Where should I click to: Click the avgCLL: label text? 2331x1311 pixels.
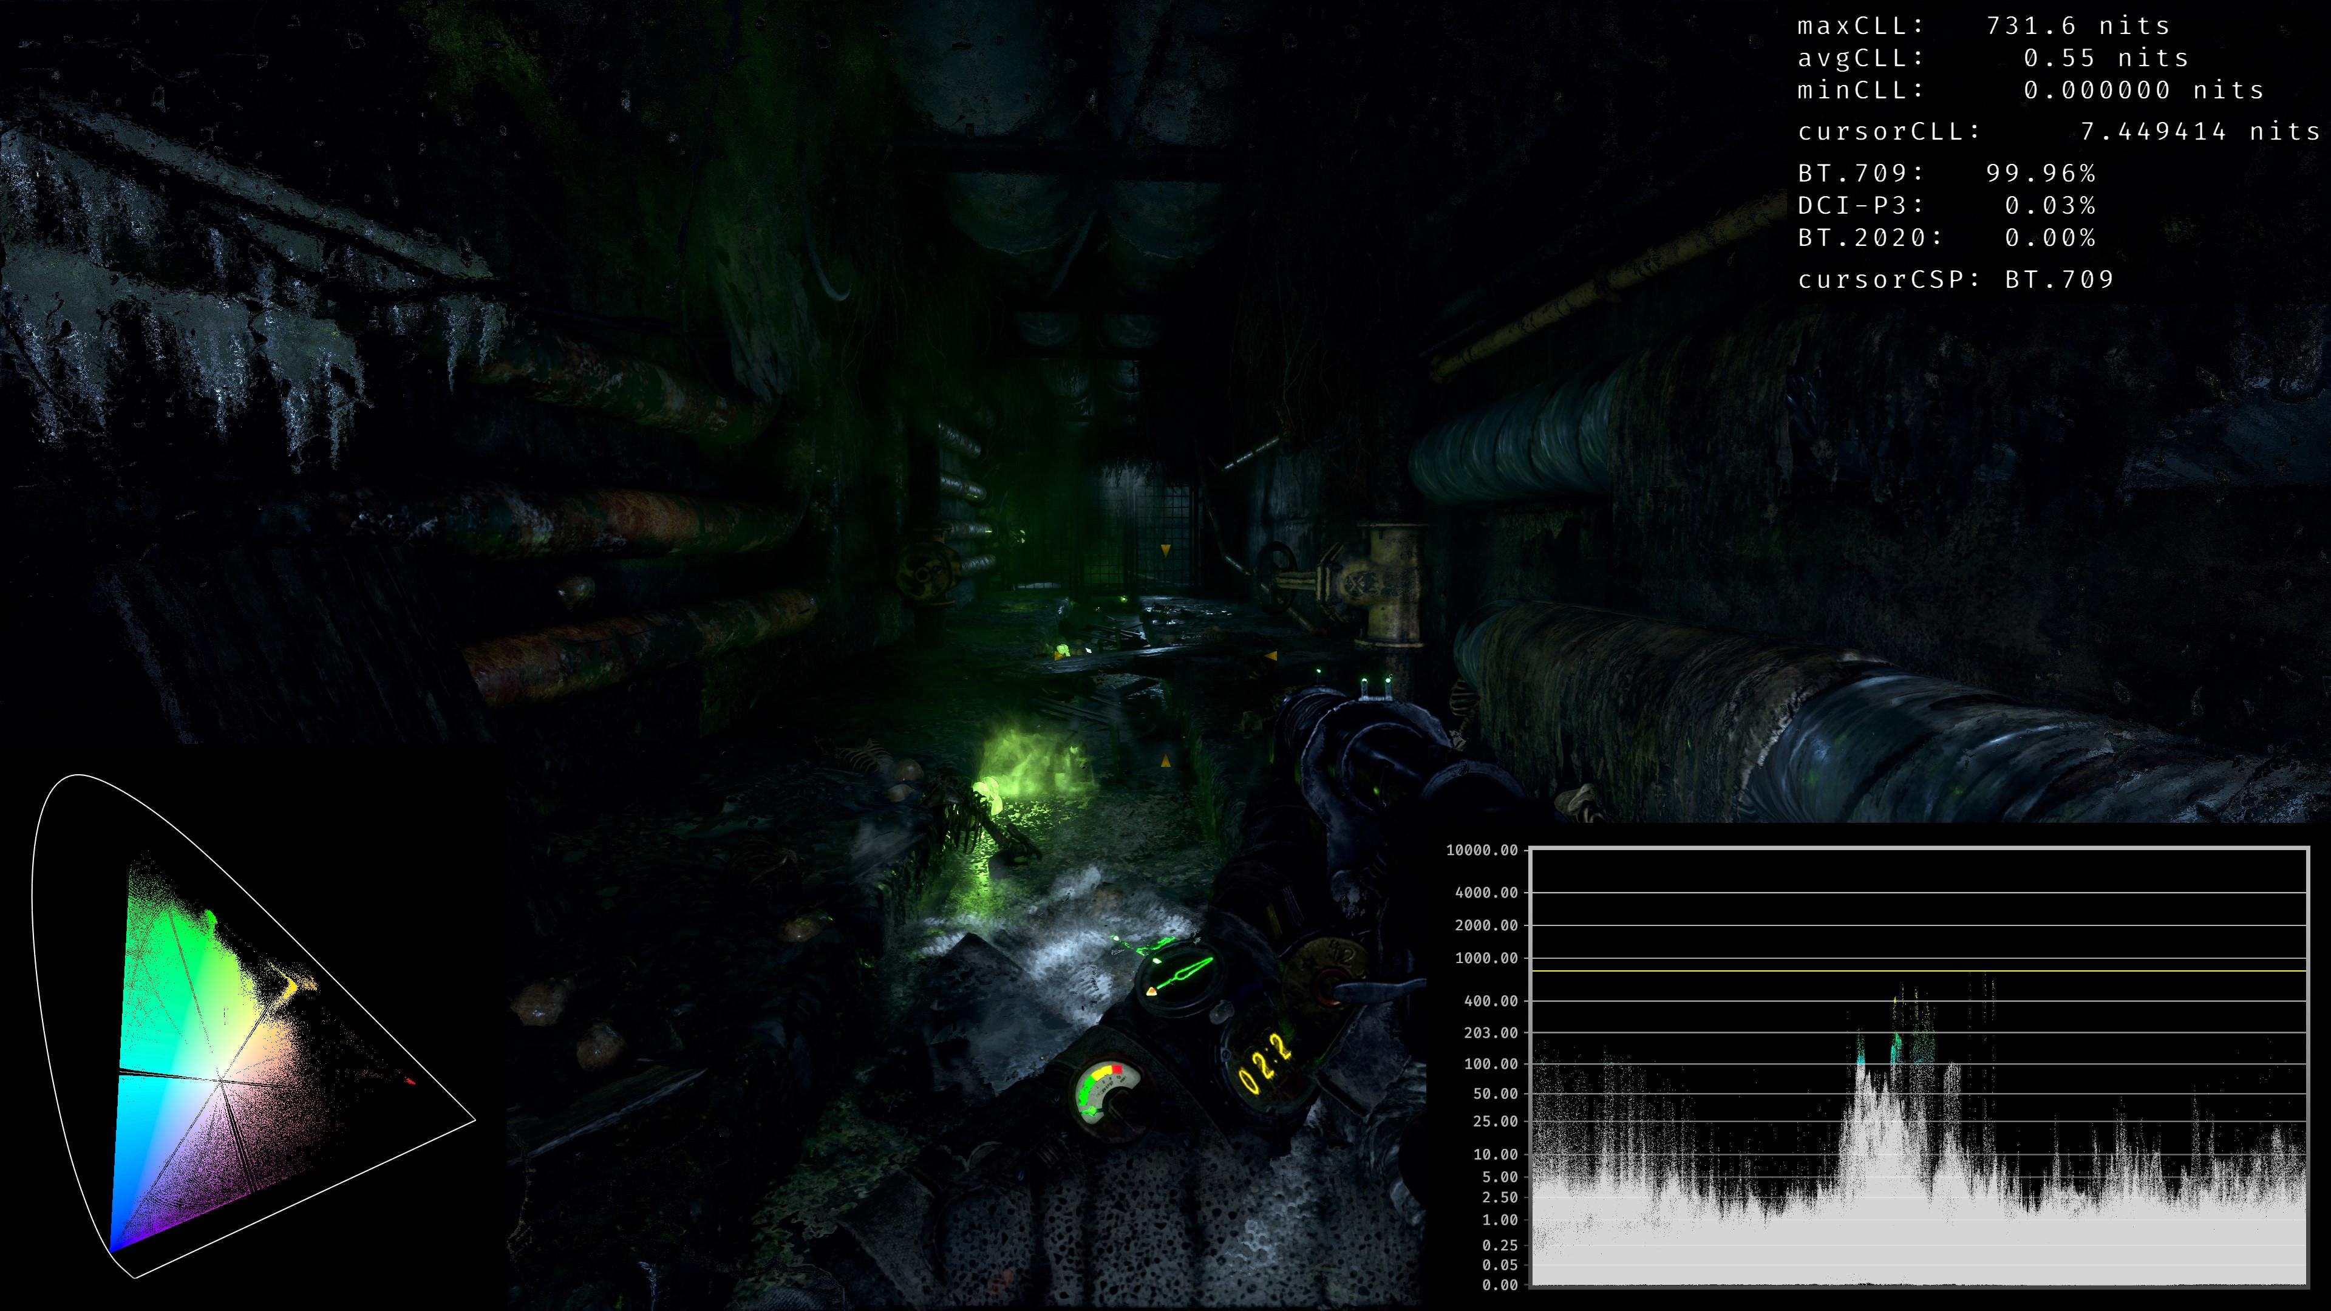point(1860,58)
